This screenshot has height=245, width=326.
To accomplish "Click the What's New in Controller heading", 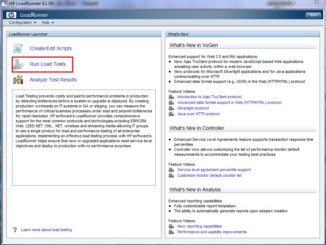I will click(197, 128).
